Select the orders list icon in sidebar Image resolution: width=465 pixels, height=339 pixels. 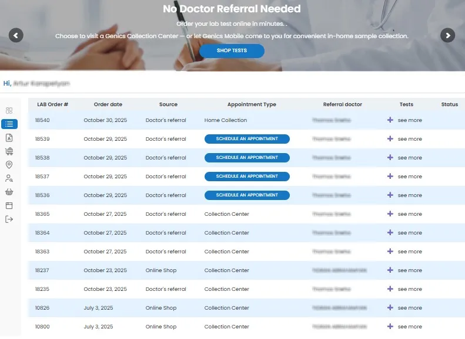click(9, 124)
